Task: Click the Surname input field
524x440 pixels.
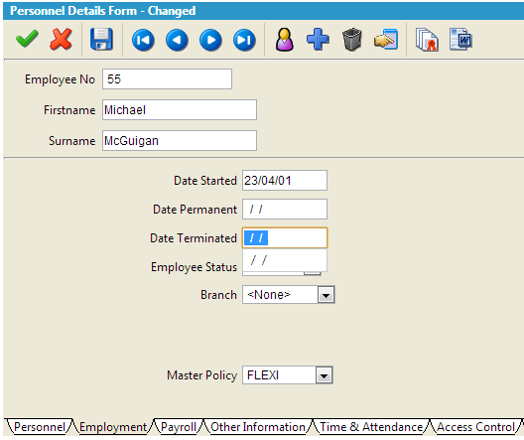Action: coord(180,141)
